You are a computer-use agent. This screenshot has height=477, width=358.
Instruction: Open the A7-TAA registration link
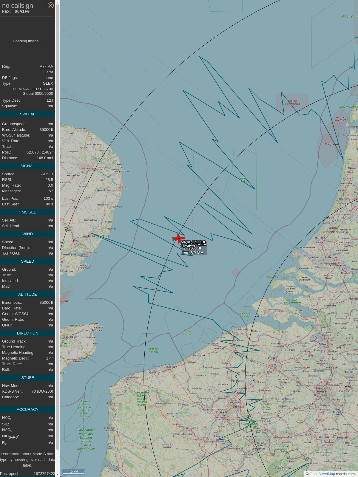tap(46, 66)
